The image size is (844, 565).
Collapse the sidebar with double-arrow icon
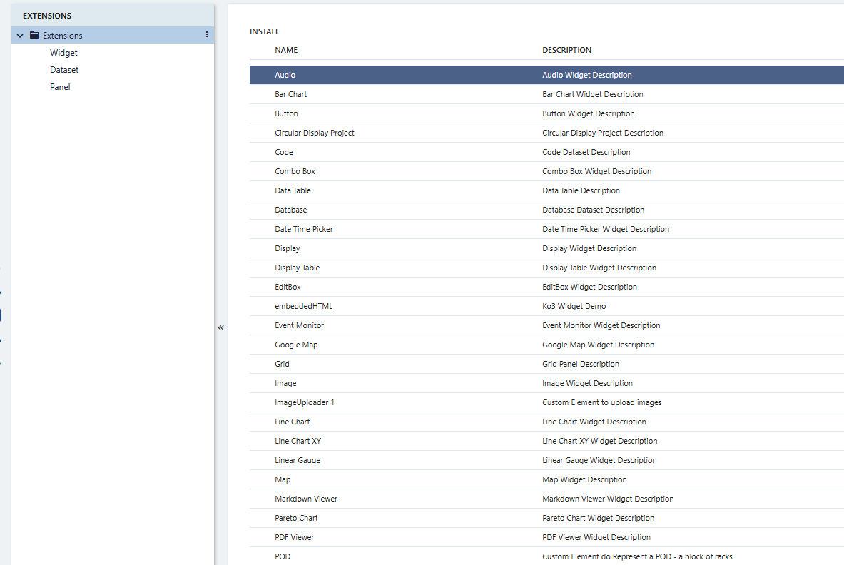221,328
